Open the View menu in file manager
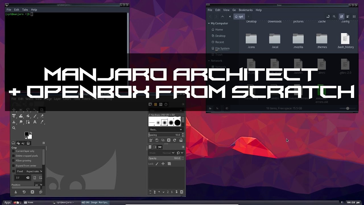Viewport: 364px width, 205px height. 226,10
